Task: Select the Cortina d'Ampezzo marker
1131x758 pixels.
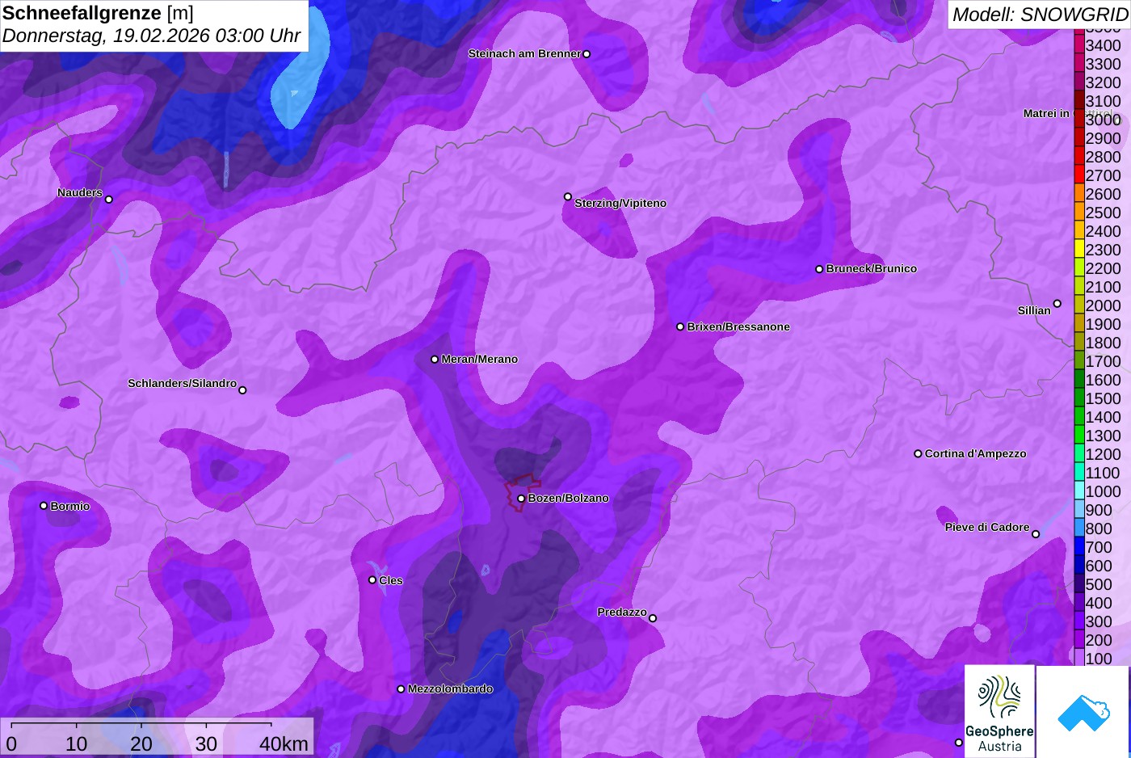Action: pyautogui.click(x=918, y=454)
